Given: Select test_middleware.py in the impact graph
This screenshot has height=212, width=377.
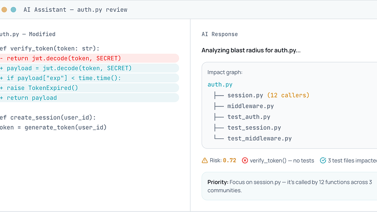Looking at the screenshot, I should click(x=260, y=139).
